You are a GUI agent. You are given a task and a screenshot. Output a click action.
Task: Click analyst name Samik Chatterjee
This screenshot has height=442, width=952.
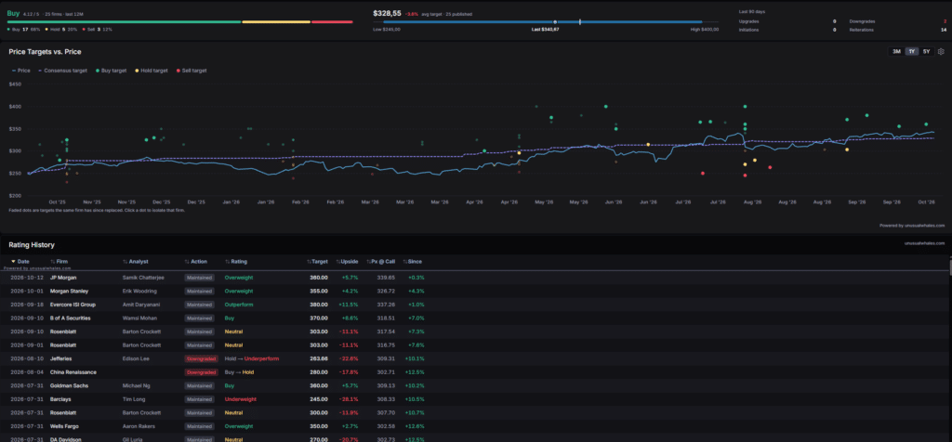(x=142, y=278)
